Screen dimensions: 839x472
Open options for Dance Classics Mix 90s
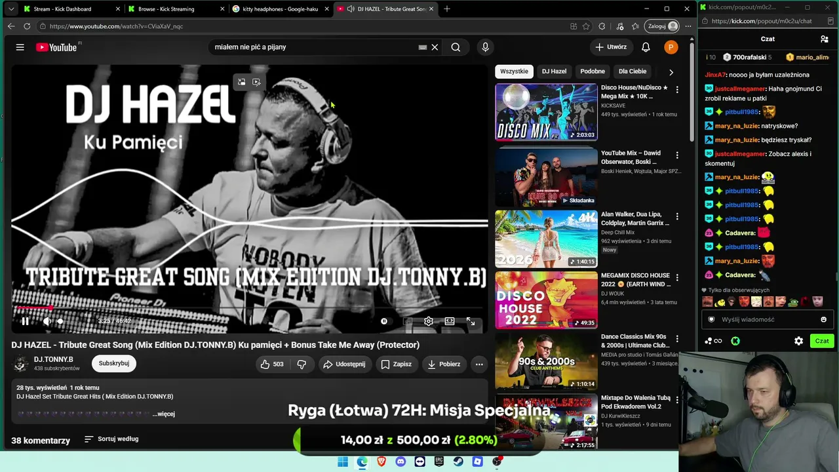point(677,338)
